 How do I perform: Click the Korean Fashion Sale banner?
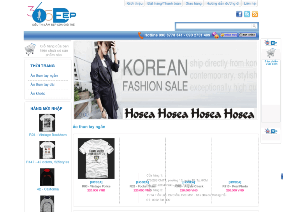click(x=165, y=80)
